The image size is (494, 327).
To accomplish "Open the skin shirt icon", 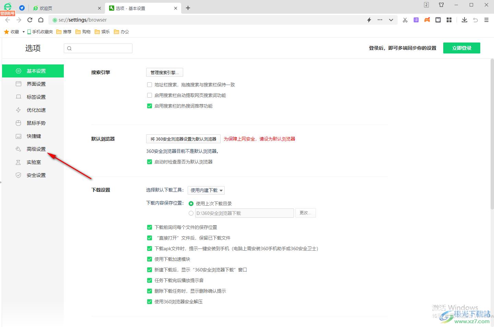I will [442, 5].
